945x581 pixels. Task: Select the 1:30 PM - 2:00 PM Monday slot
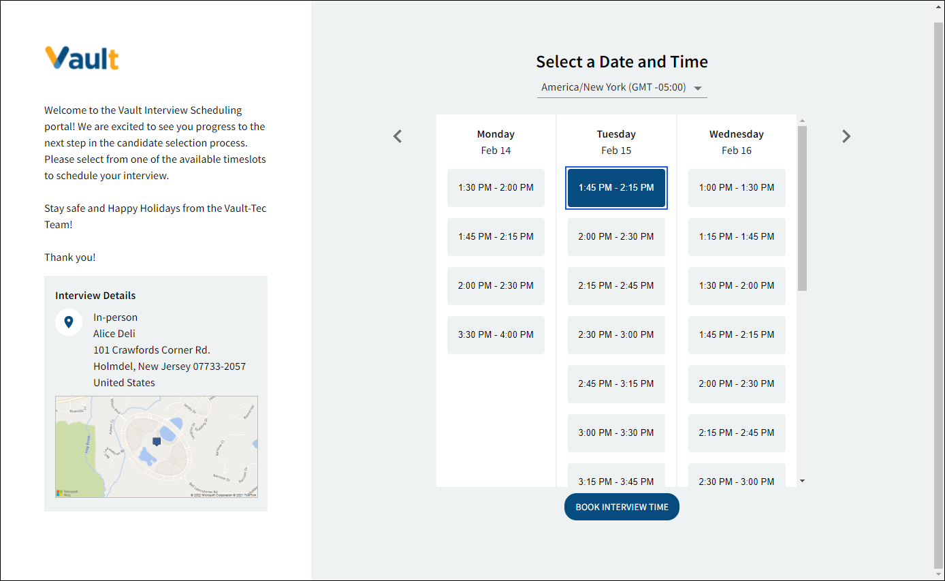(x=496, y=187)
